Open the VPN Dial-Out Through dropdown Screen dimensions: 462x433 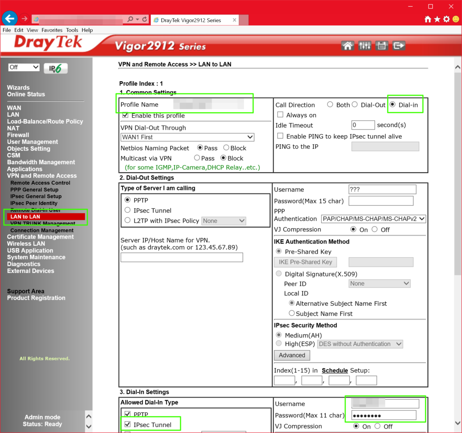point(187,137)
